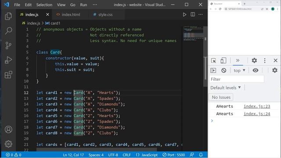Run the code with the play icon
This screenshot has height=158, width=281.
tap(184, 14)
